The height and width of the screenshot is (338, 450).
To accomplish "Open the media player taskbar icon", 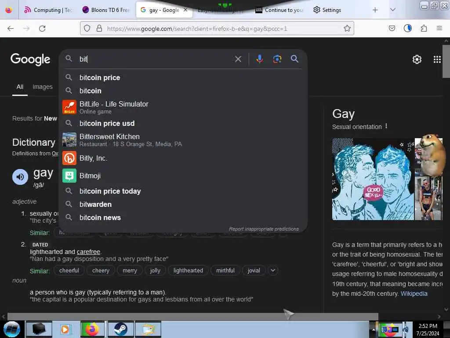I will point(65,329).
